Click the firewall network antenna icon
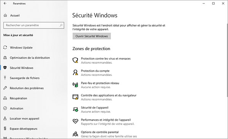Screen dimensions: 228x139 pos(75,85)
